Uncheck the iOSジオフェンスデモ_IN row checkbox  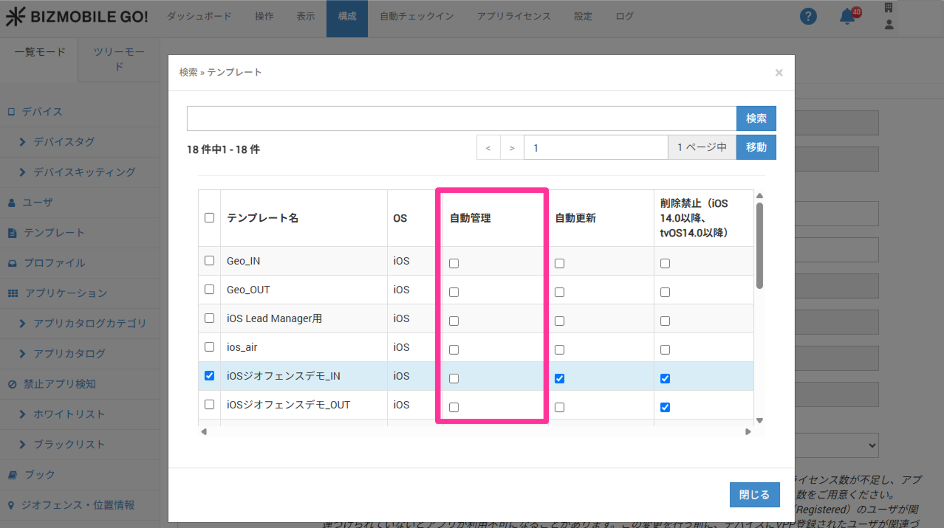tap(209, 376)
